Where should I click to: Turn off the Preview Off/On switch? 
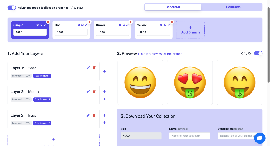258,53
